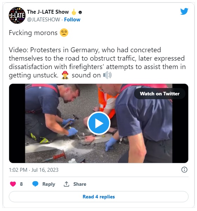Click the Share text label

point(80,184)
